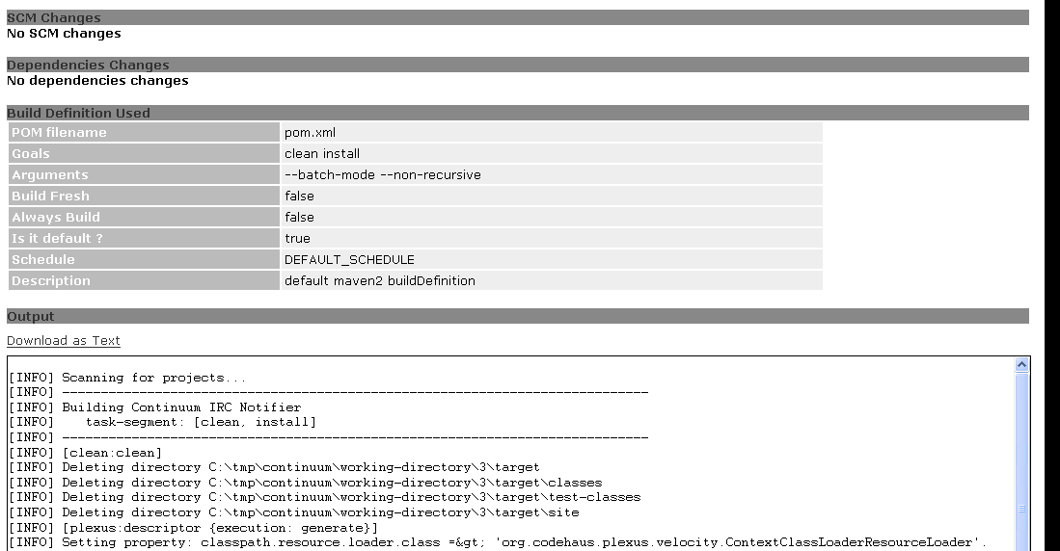The image size is (1060, 551).
Task: Click the SCM Changes section header
Action: pyautogui.click(x=517, y=17)
